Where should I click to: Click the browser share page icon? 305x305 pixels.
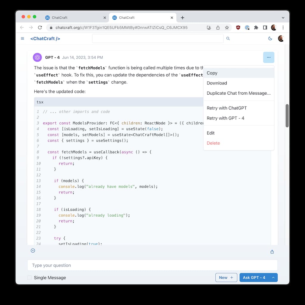click(218, 28)
